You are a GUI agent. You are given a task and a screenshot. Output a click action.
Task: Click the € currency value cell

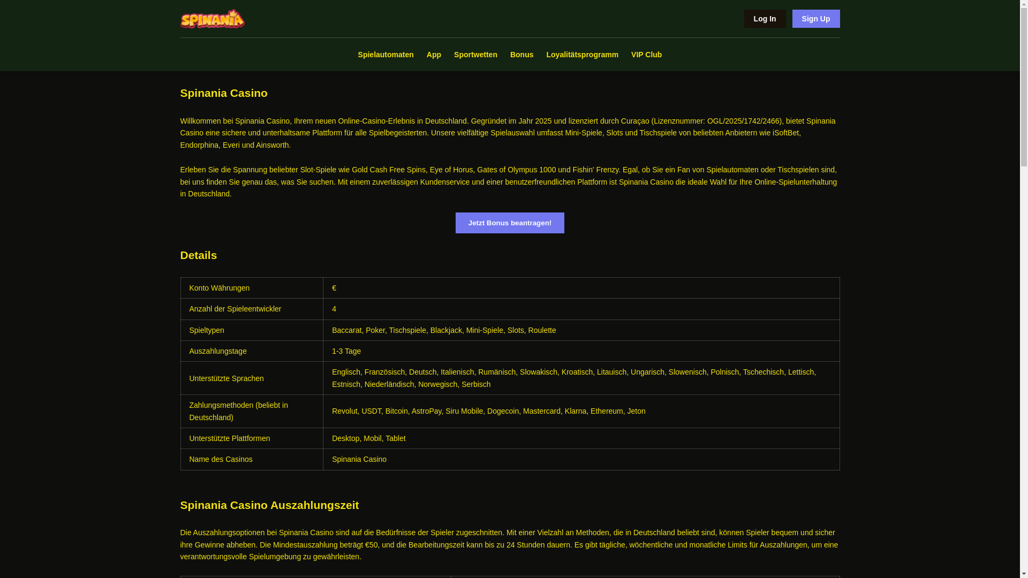[581, 288]
